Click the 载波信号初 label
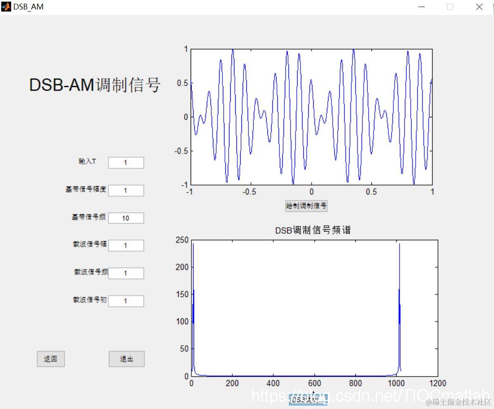Viewport: 494px width, 409px height. (x=90, y=299)
